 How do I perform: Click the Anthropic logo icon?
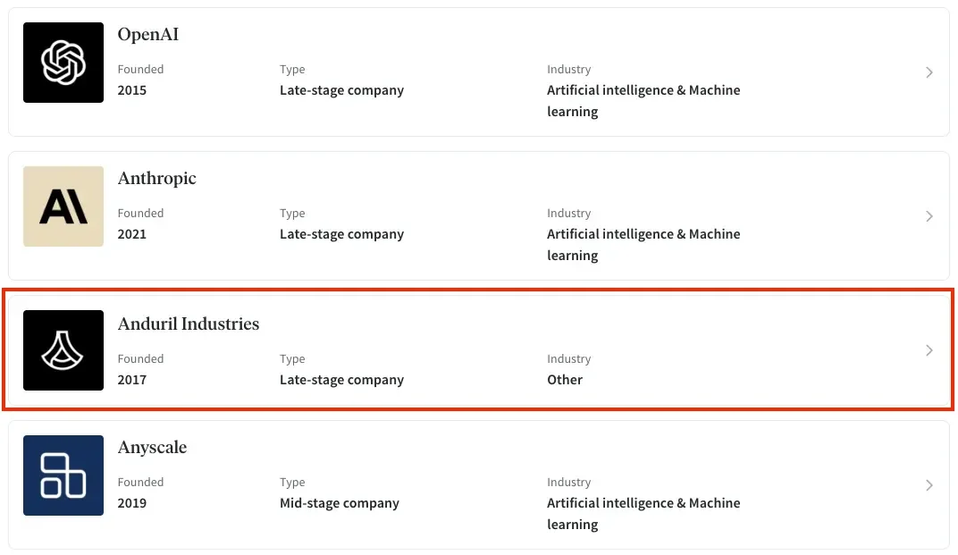pos(63,206)
